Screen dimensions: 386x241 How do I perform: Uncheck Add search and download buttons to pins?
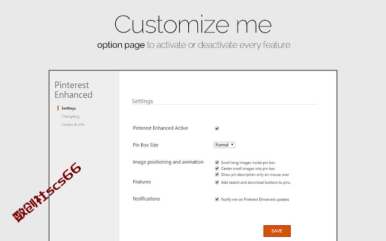[217, 182]
